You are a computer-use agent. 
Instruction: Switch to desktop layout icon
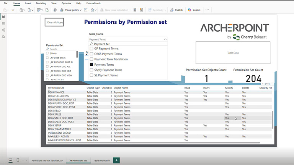[x=10, y=160]
